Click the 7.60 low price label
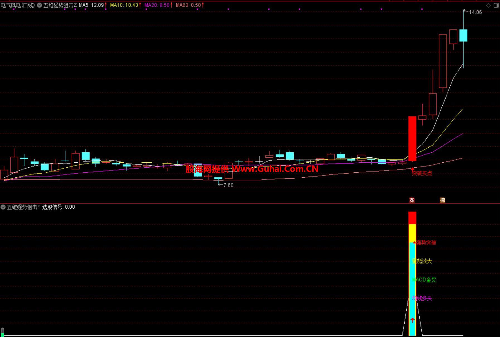The image size is (500, 337). [x=228, y=185]
